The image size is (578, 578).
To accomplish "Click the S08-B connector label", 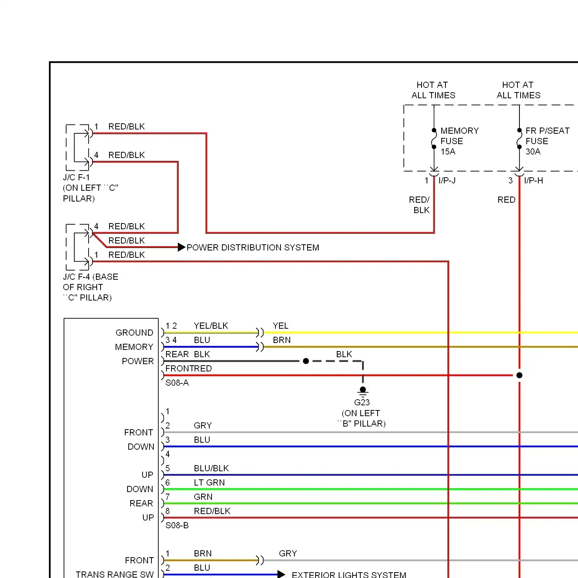I will 177,525.
